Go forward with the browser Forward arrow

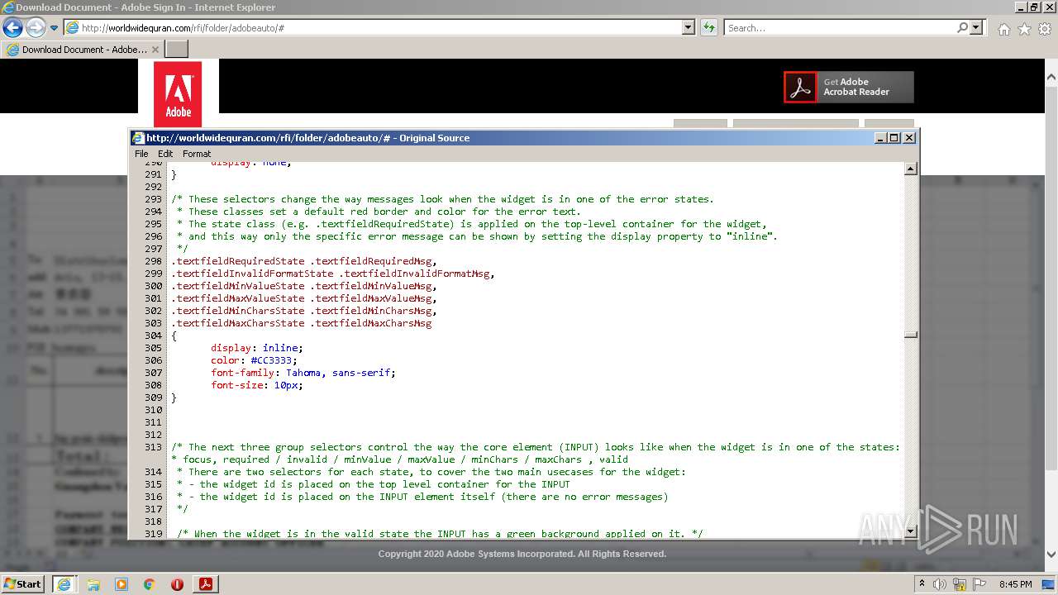coord(36,27)
